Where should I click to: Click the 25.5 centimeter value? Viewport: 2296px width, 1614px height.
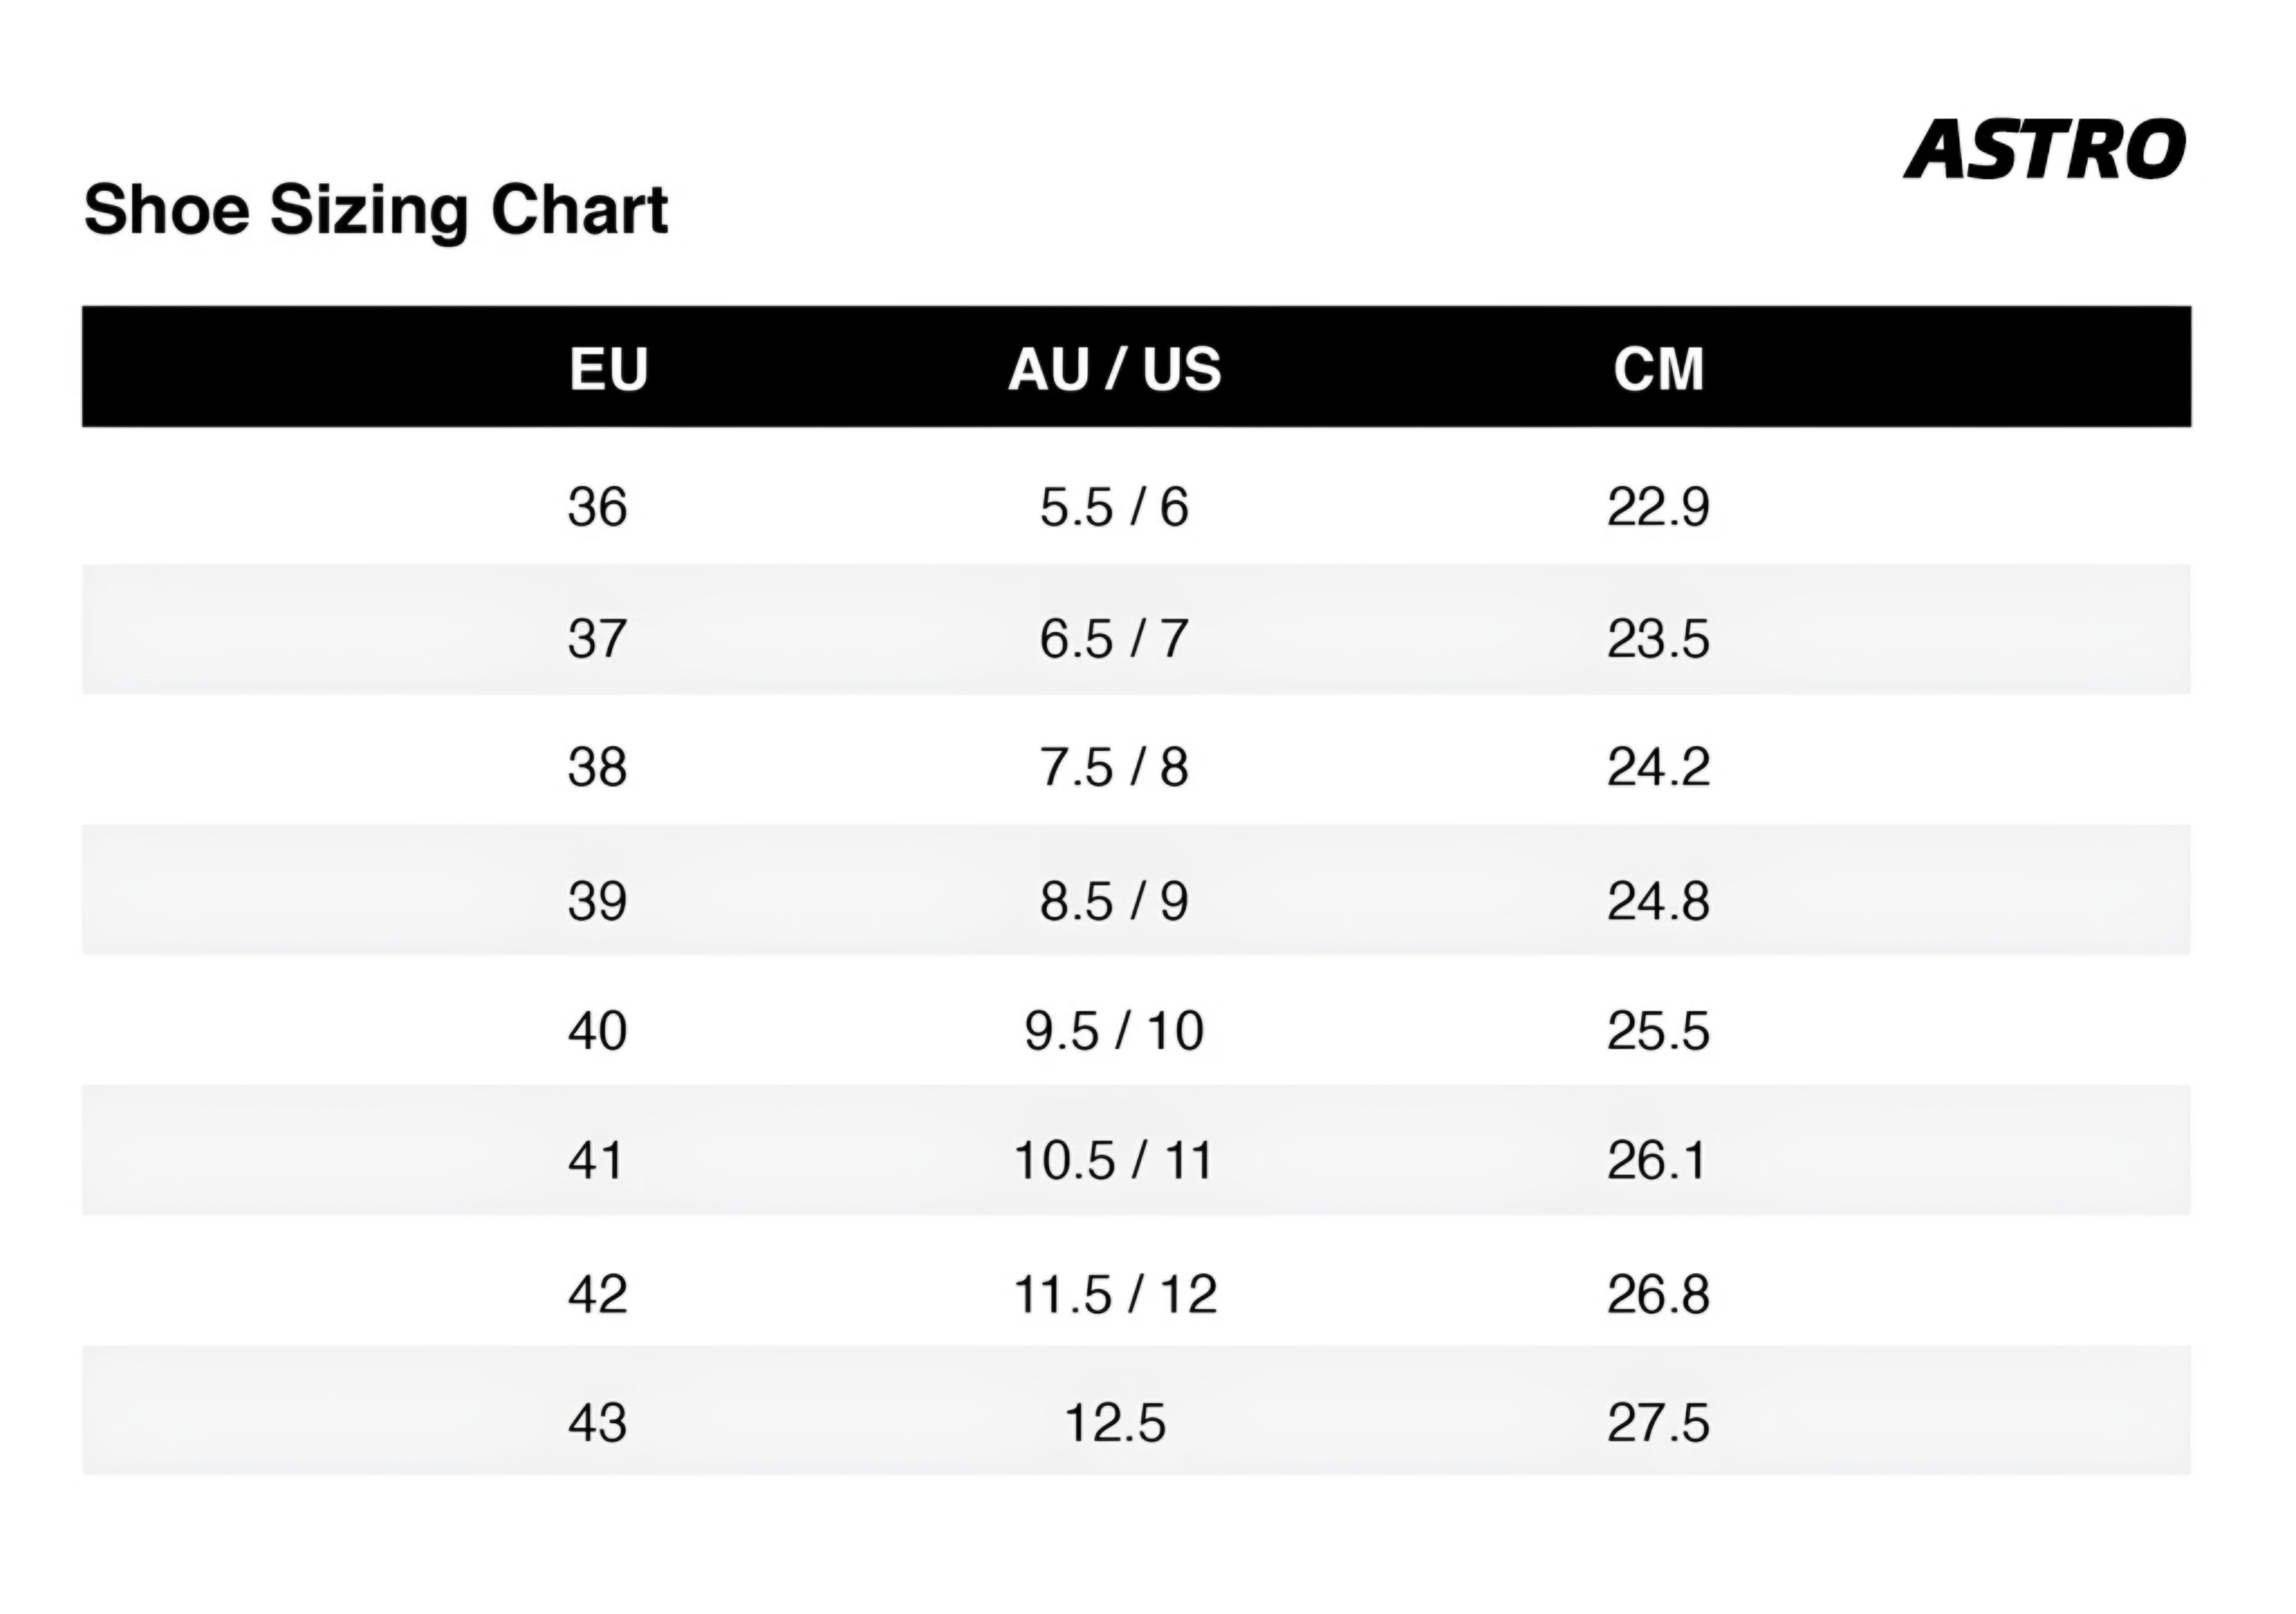click(x=1658, y=1031)
